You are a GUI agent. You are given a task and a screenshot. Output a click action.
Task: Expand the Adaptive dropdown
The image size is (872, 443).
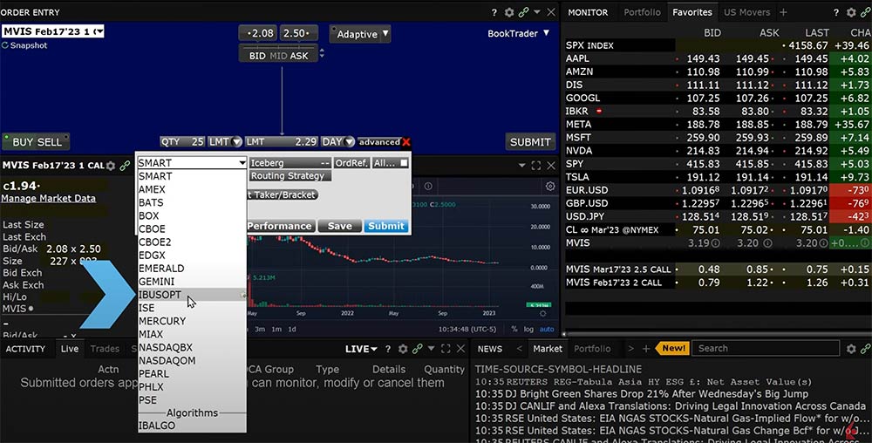click(x=360, y=34)
